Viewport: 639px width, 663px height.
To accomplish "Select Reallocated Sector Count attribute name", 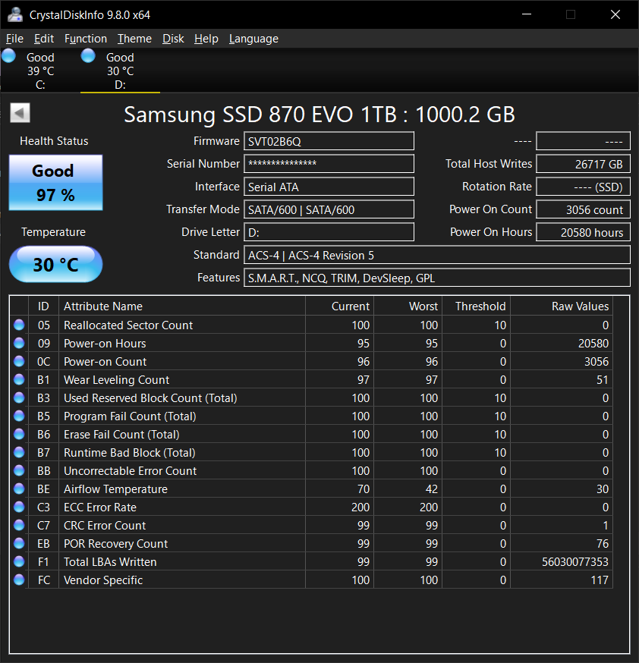I will pyautogui.click(x=128, y=325).
